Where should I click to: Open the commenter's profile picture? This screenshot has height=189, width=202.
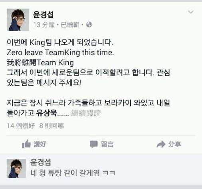(x=16, y=168)
